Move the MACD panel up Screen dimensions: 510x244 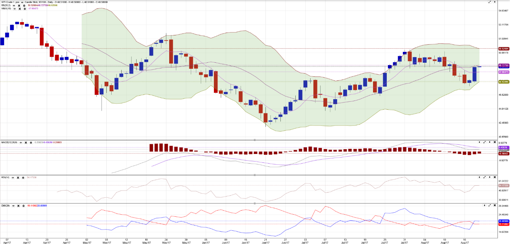(x=479, y=142)
